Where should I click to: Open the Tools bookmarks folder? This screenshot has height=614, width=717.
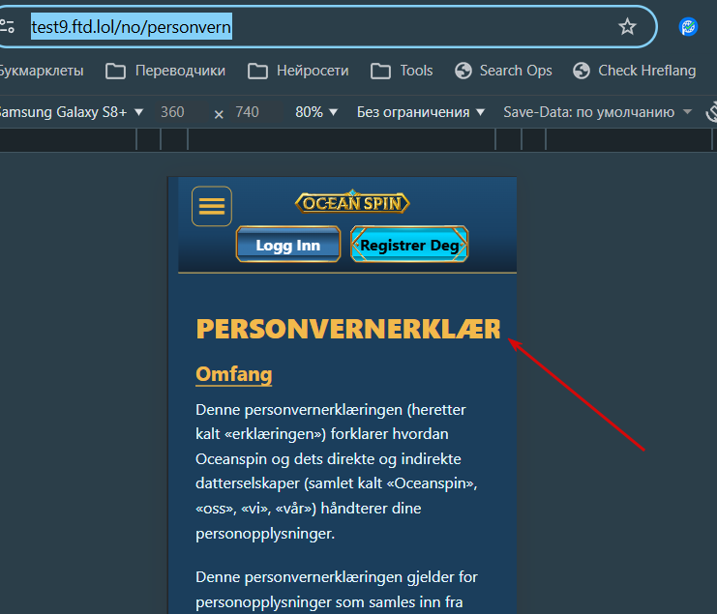(x=402, y=71)
